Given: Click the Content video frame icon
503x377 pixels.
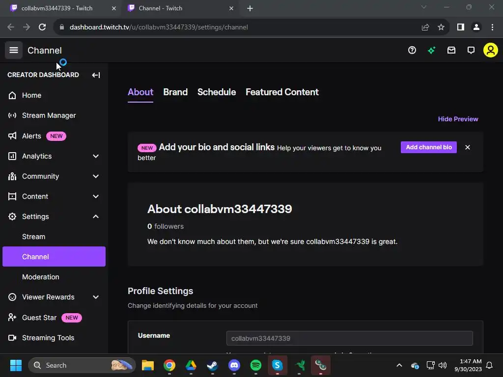Looking at the screenshot, I should coord(12,196).
